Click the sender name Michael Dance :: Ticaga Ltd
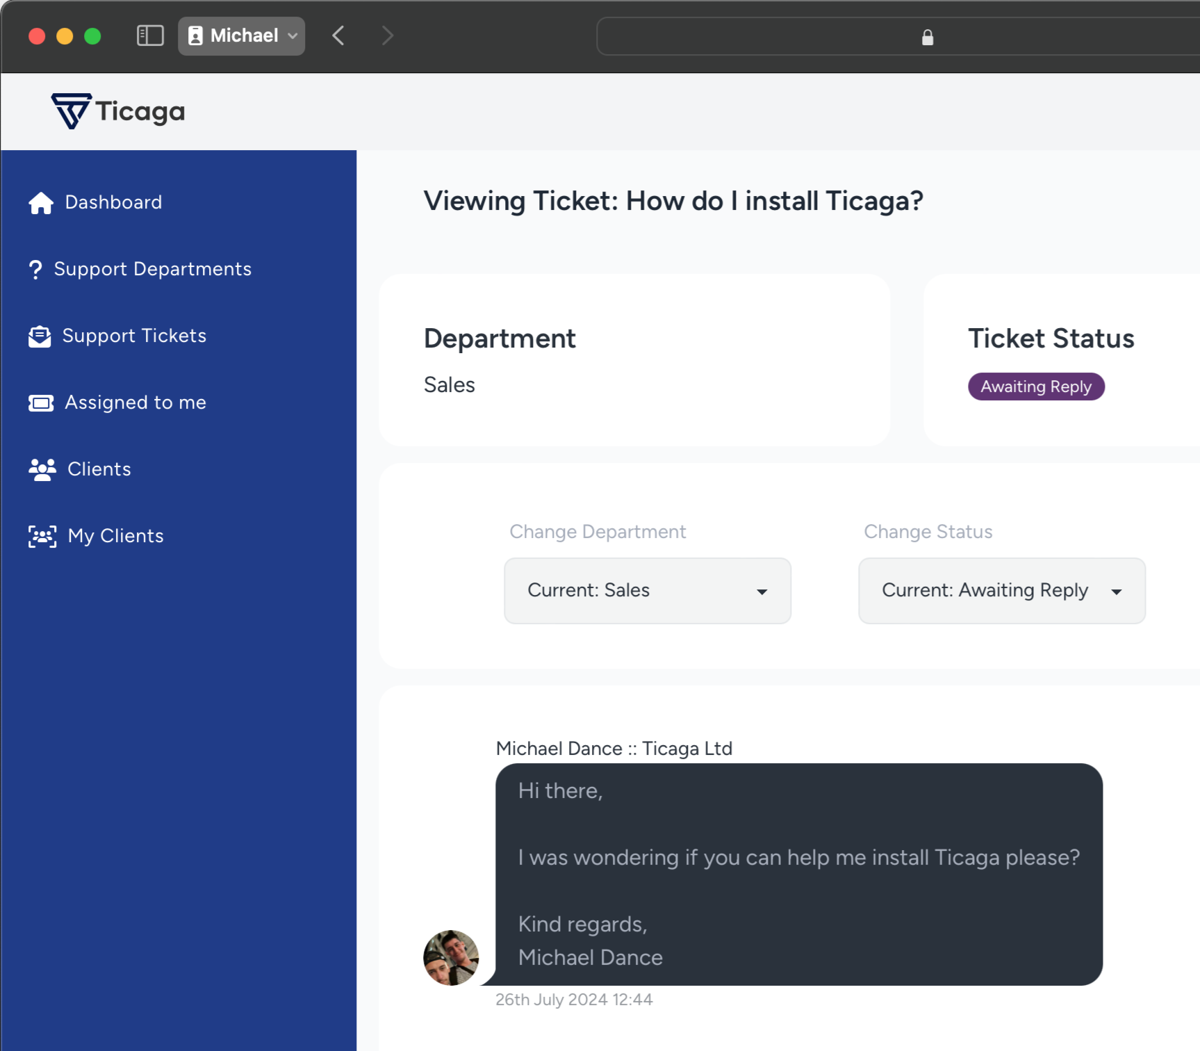Viewport: 1200px width, 1051px height. tap(614, 749)
